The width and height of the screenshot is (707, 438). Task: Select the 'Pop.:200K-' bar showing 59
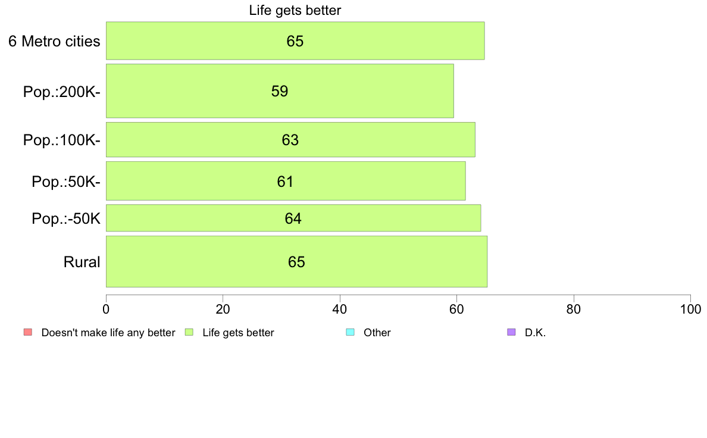pyautogui.click(x=280, y=91)
